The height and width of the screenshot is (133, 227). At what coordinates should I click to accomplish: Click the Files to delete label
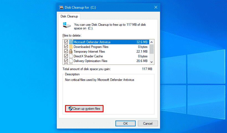[x=72, y=35]
